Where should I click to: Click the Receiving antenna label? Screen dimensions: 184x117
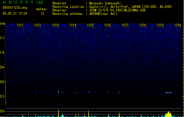coord(67,14)
